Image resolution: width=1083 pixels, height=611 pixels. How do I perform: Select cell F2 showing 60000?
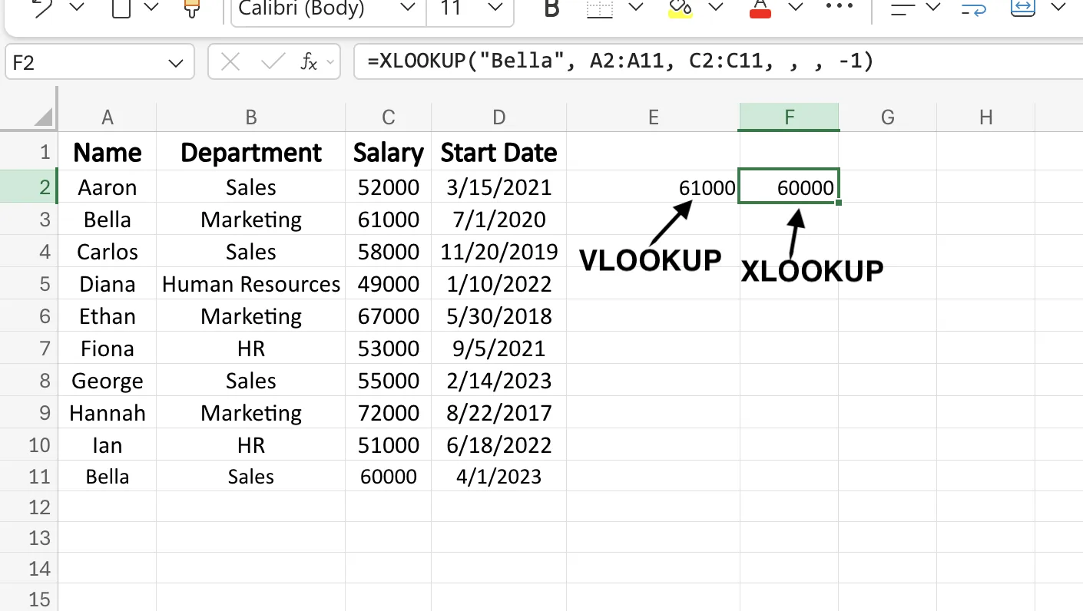point(790,187)
